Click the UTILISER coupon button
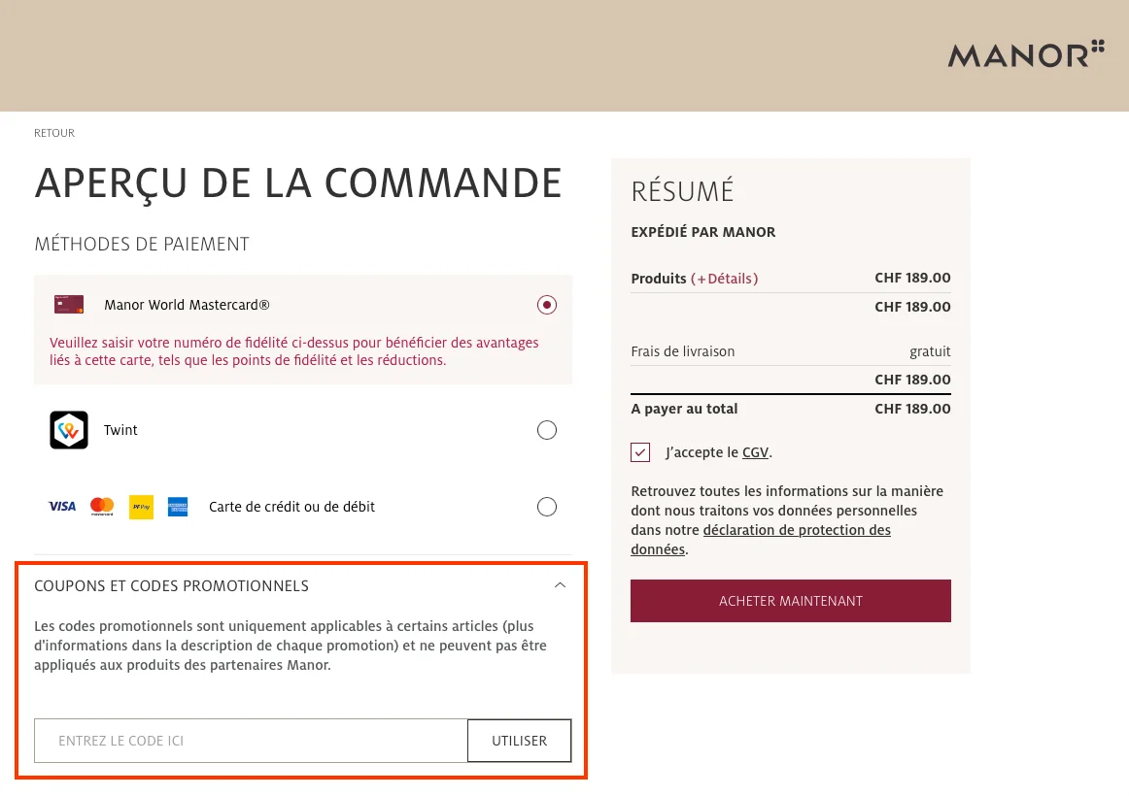This screenshot has height=796, width=1129. click(x=519, y=740)
